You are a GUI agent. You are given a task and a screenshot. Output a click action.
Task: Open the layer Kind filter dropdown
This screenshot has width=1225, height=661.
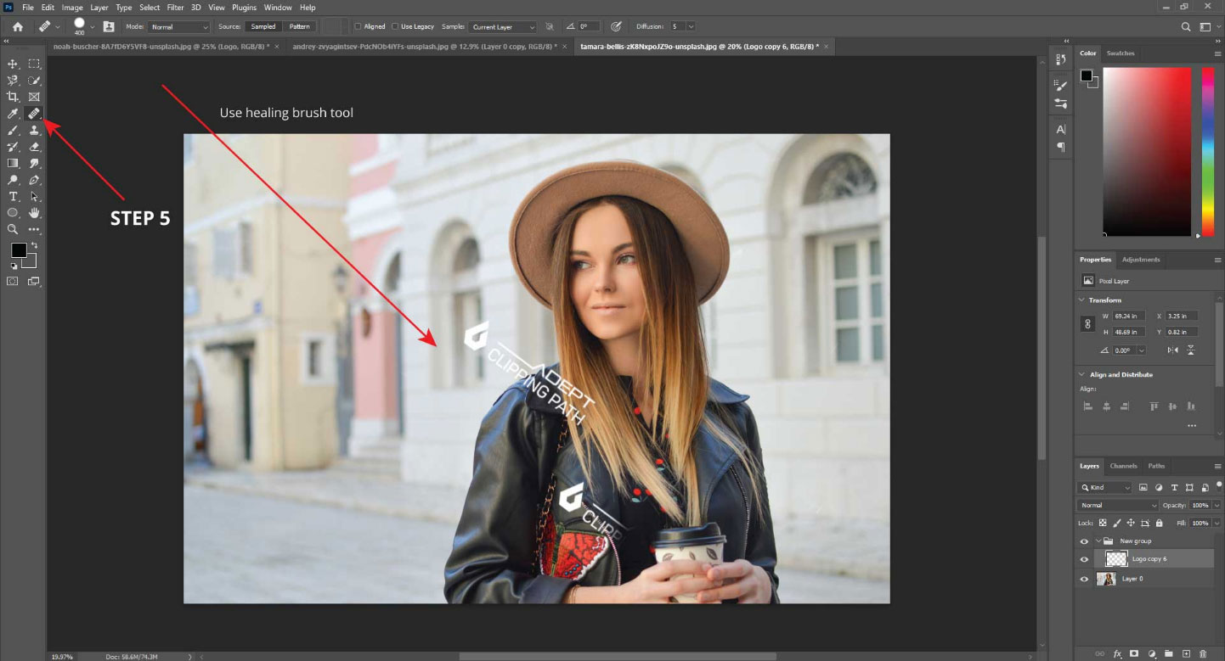click(1104, 488)
